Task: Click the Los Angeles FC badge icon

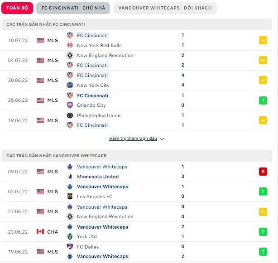Action: pos(70,196)
